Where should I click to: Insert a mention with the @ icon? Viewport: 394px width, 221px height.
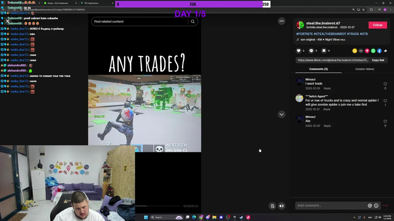(x=370, y=206)
